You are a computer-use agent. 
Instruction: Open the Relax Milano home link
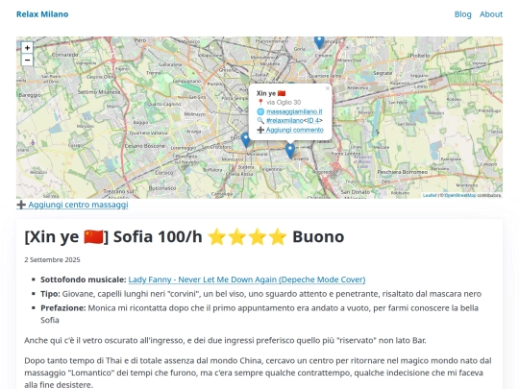tap(42, 14)
